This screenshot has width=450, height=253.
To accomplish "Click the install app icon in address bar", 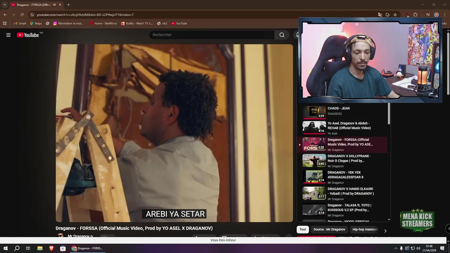I will tap(387, 15).
